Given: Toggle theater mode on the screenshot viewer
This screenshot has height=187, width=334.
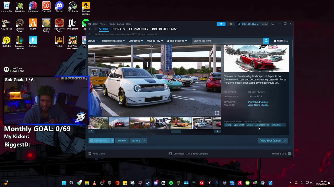Looking at the screenshot, I should [x=210, y=113].
